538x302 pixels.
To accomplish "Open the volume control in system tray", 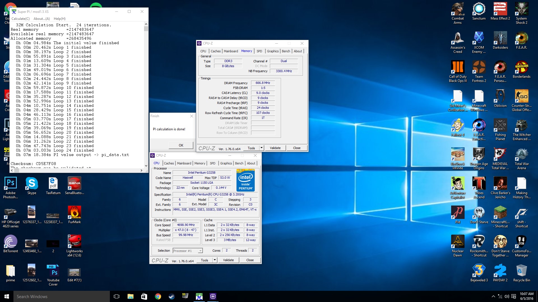I will pyautogui.click(x=507, y=296).
